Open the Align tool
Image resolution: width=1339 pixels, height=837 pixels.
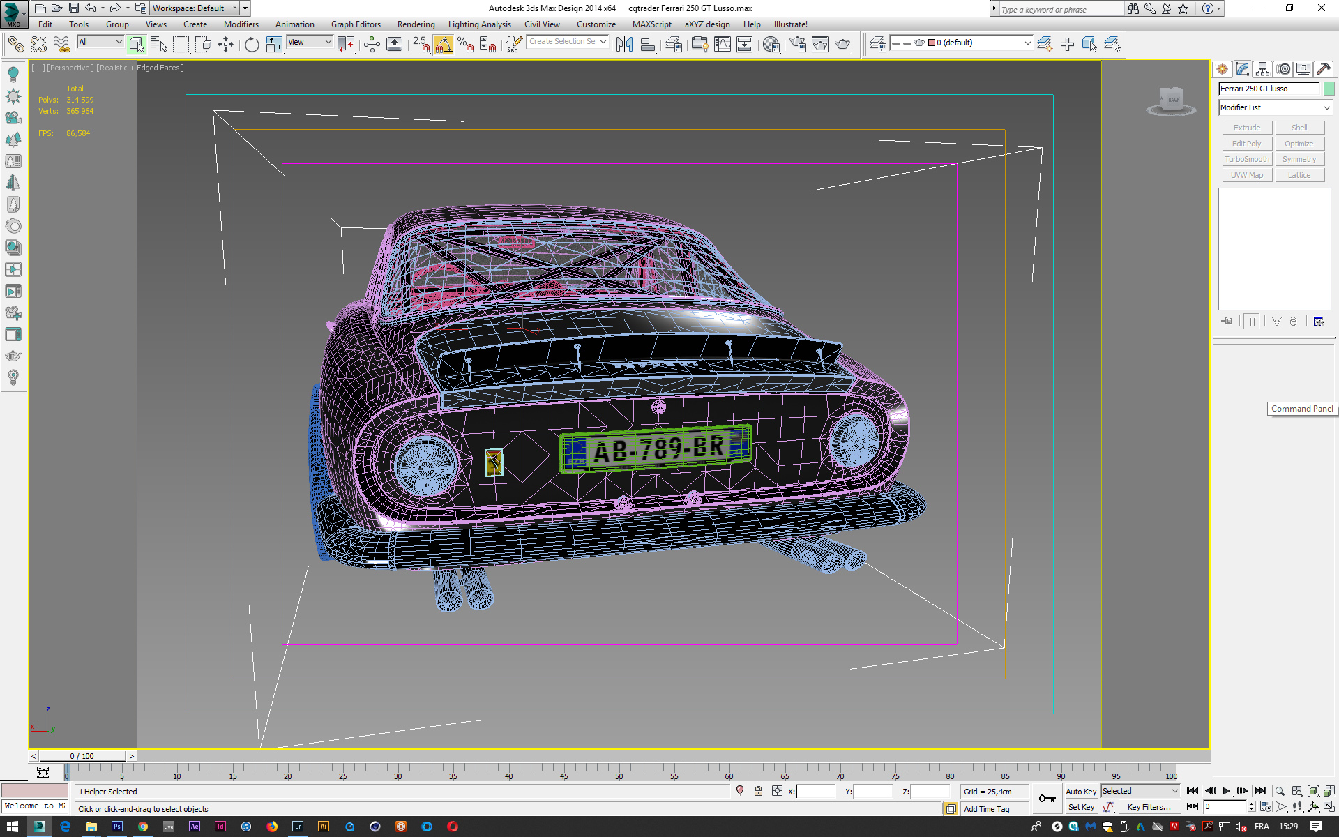[x=647, y=45]
